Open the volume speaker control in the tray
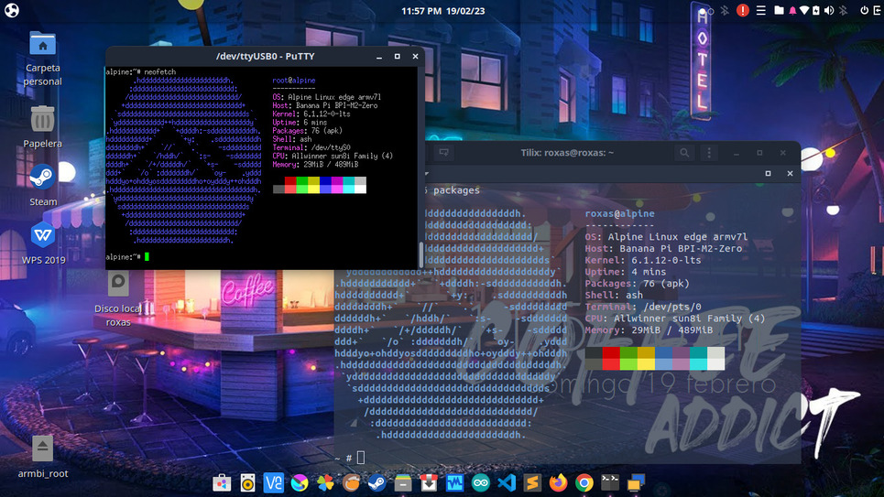Screen dimensions: 884x497 (829, 10)
